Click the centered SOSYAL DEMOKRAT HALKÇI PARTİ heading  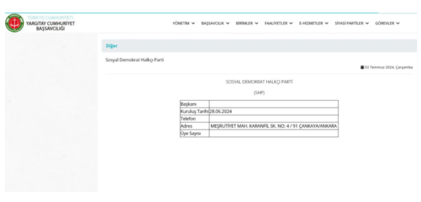coord(259,81)
